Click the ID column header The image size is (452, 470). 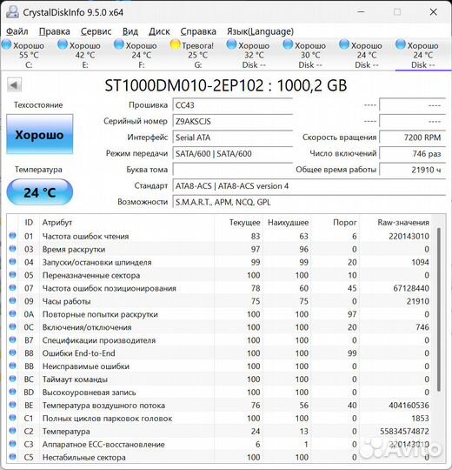tap(29, 223)
